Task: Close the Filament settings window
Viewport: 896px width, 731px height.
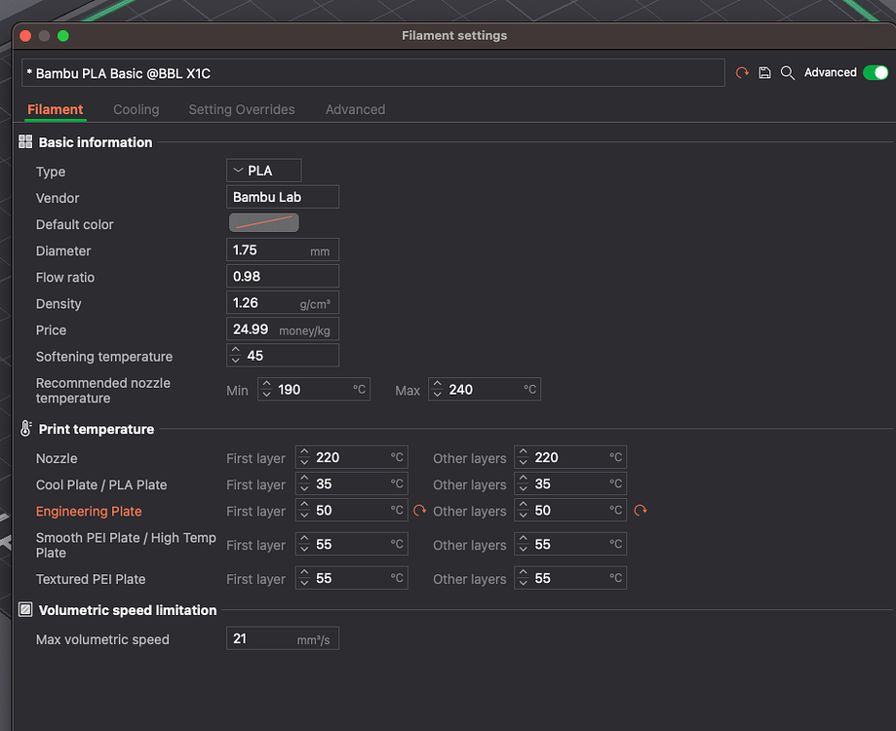Action: (x=25, y=36)
